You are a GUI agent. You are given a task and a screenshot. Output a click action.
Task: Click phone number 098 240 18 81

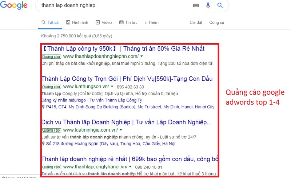[x=149, y=167]
